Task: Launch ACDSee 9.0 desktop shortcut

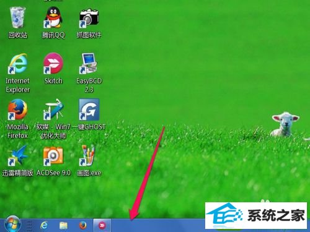Action: click(x=53, y=156)
